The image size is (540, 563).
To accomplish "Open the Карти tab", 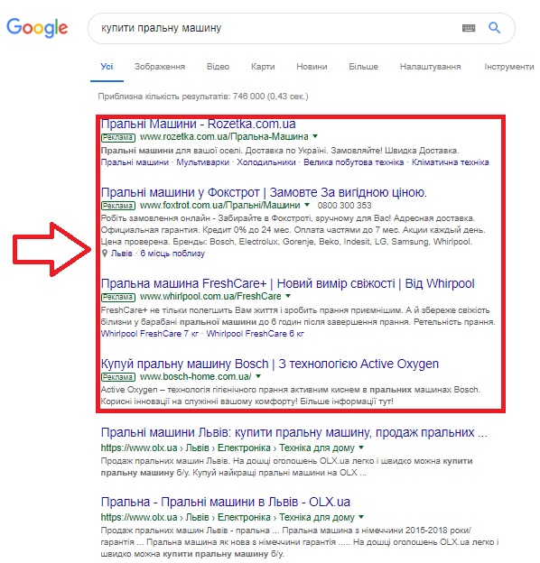I will pyautogui.click(x=263, y=67).
